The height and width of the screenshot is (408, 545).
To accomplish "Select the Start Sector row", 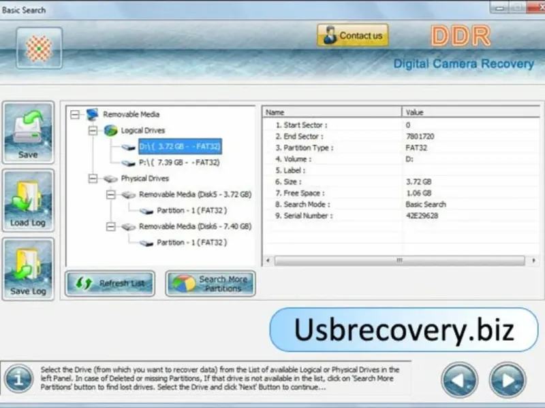I will 401,125.
